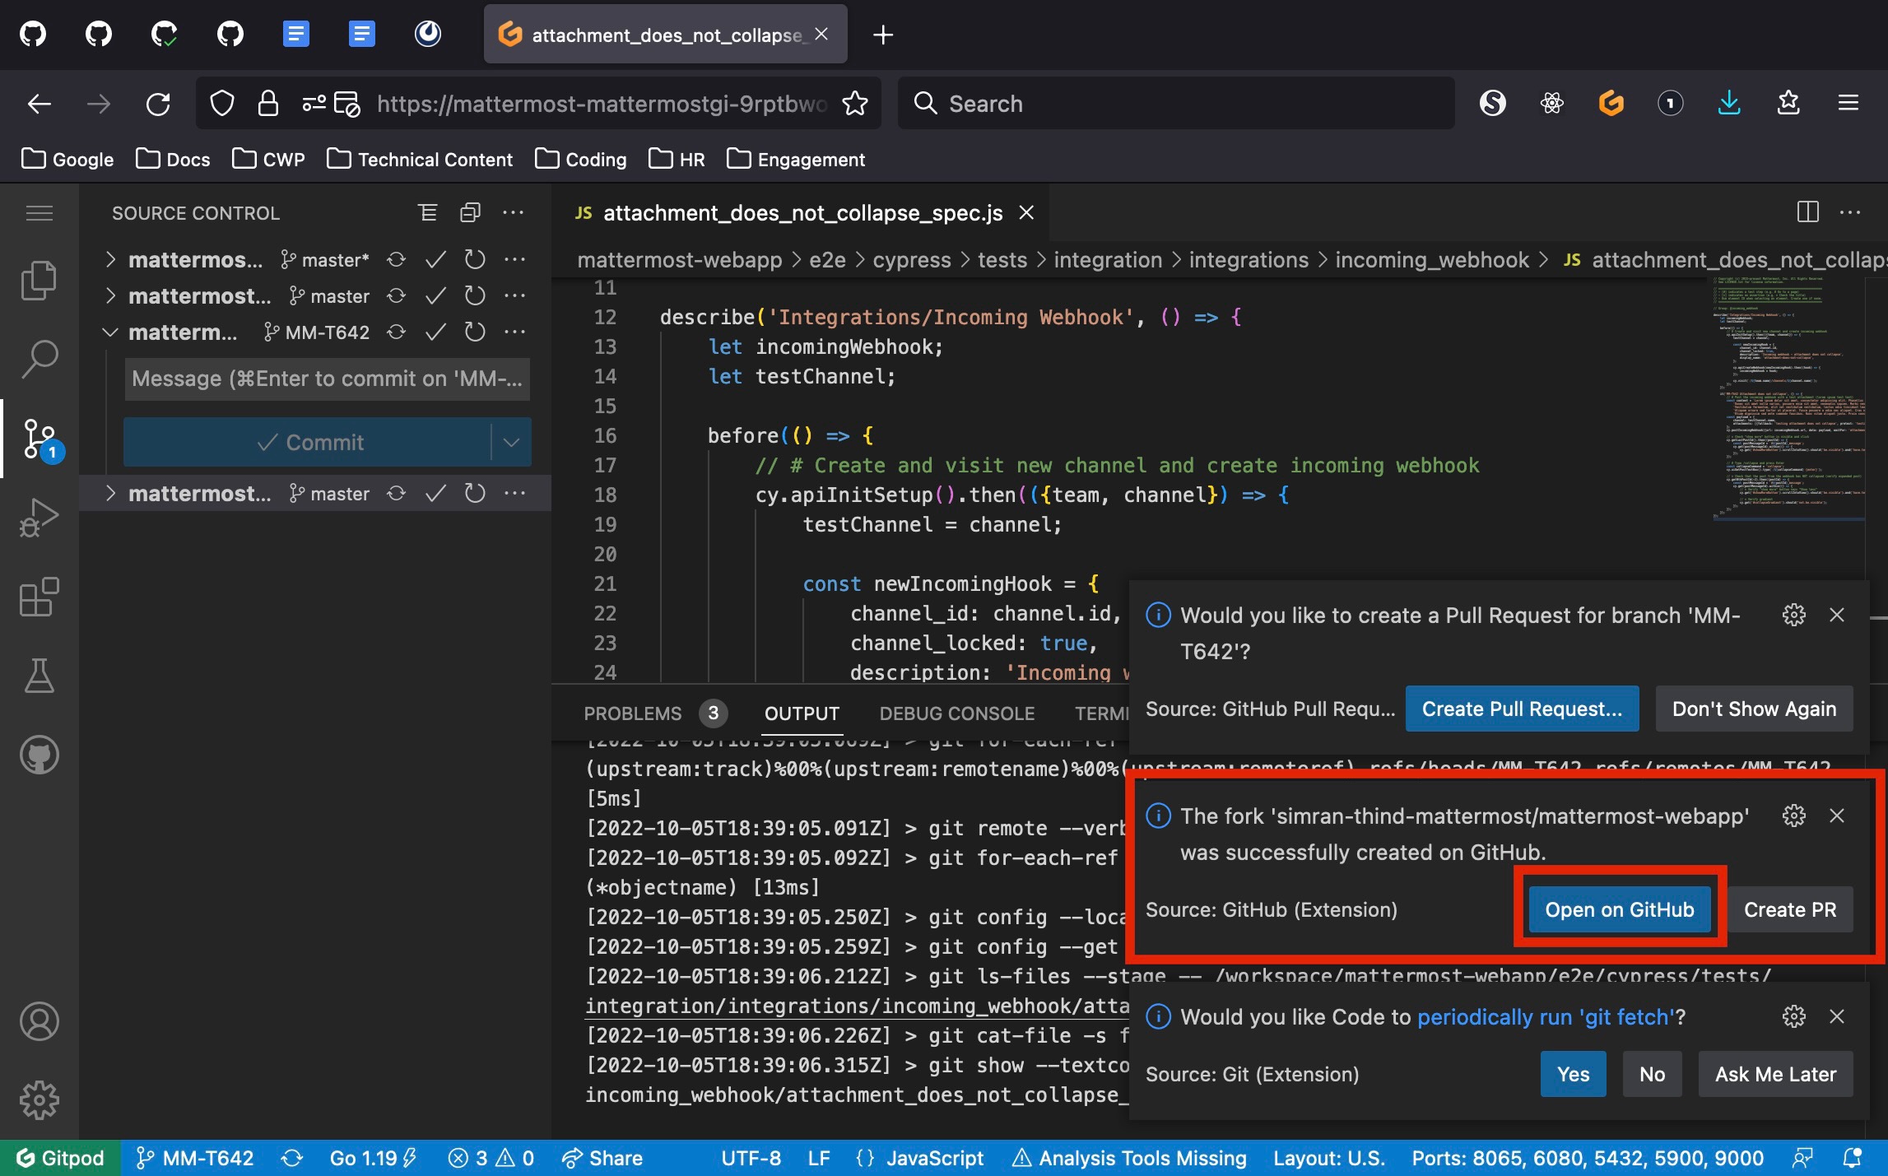Open the Manage gear in activity bar
The height and width of the screenshot is (1176, 1888).
(x=39, y=1100)
